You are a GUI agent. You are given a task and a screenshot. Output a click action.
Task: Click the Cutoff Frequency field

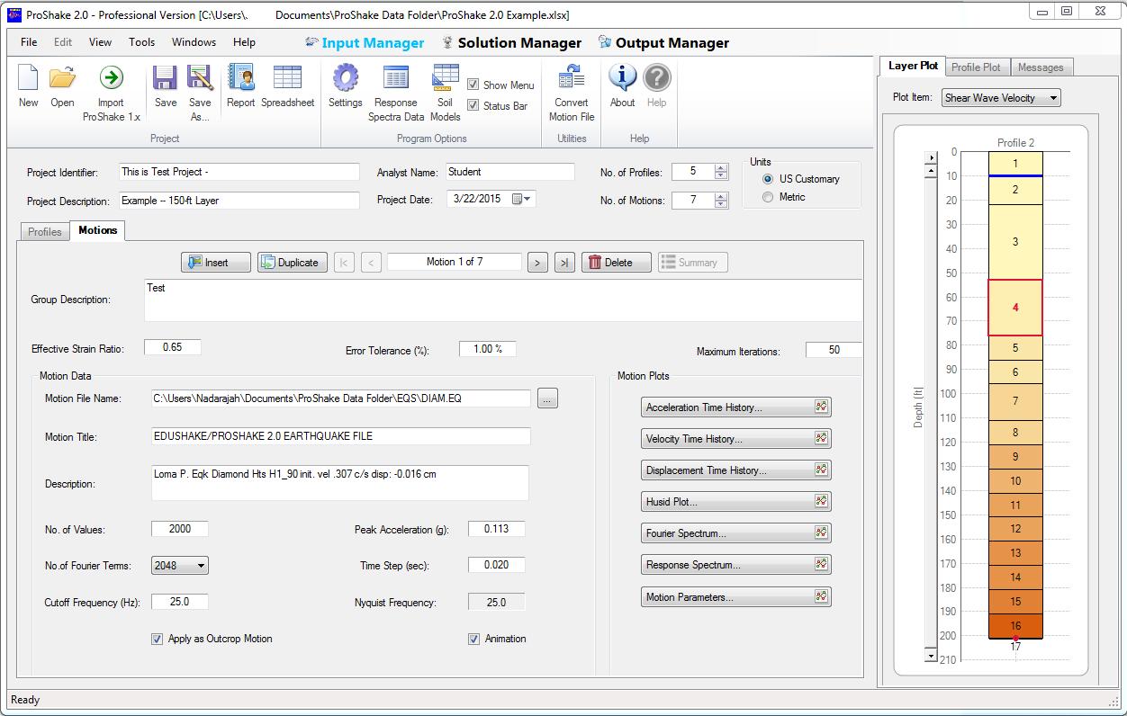[180, 602]
